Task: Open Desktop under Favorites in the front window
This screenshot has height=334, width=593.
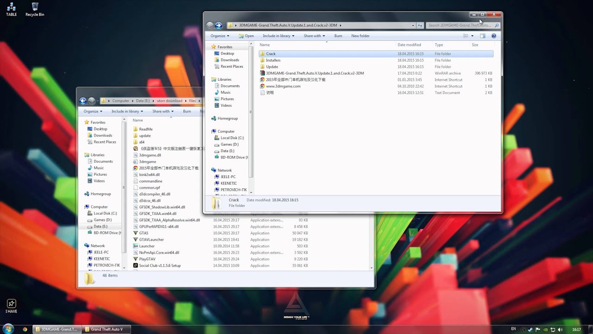Action: [x=227, y=53]
